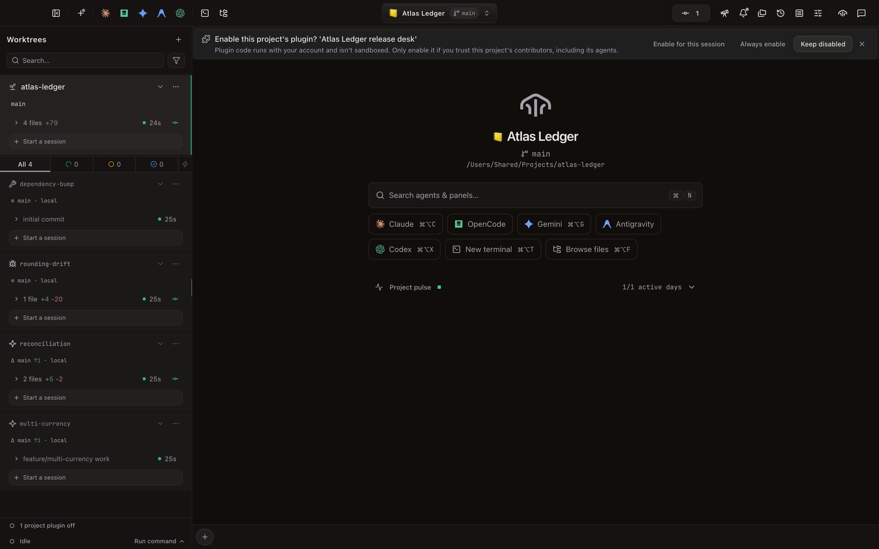Select the blue completed sessions tab
The image size is (879, 549).
157,164
